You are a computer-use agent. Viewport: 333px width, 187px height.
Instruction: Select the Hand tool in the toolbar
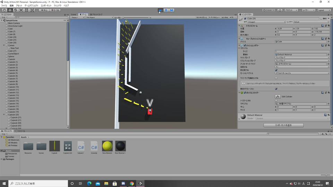pyautogui.click(x=4, y=10)
